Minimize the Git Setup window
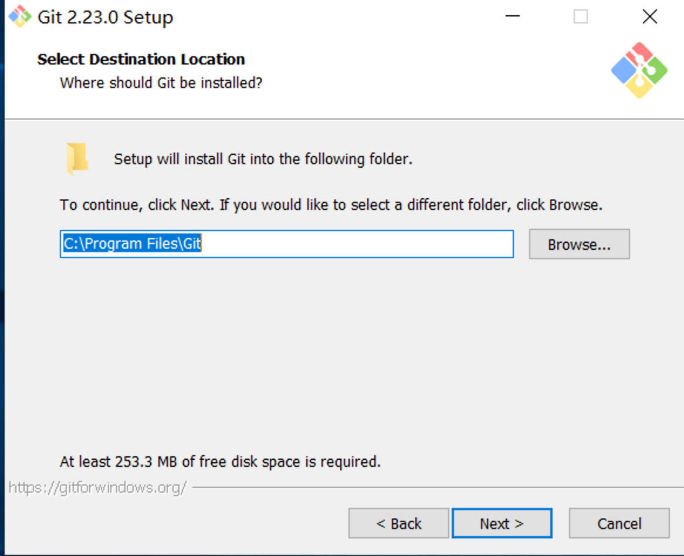 (513, 17)
